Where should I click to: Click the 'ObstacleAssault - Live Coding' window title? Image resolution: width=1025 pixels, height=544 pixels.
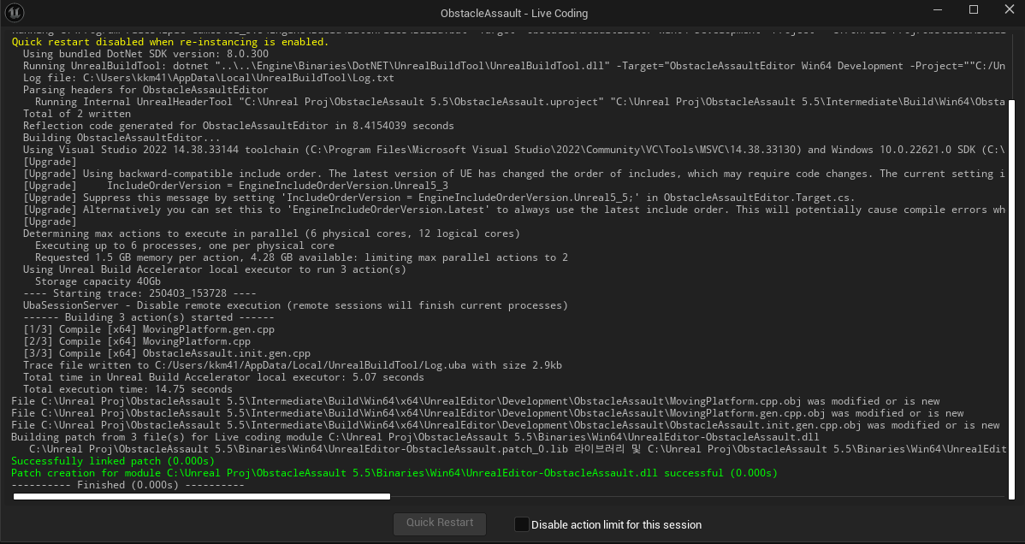coord(514,13)
